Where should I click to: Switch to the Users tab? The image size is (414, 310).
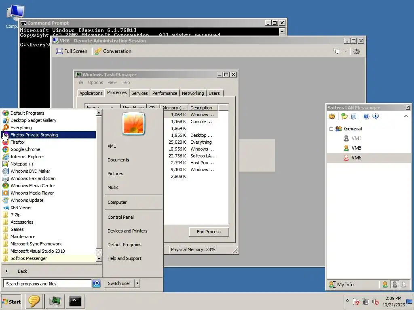pos(214,93)
